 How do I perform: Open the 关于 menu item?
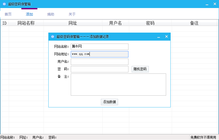[x=72, y=14]
